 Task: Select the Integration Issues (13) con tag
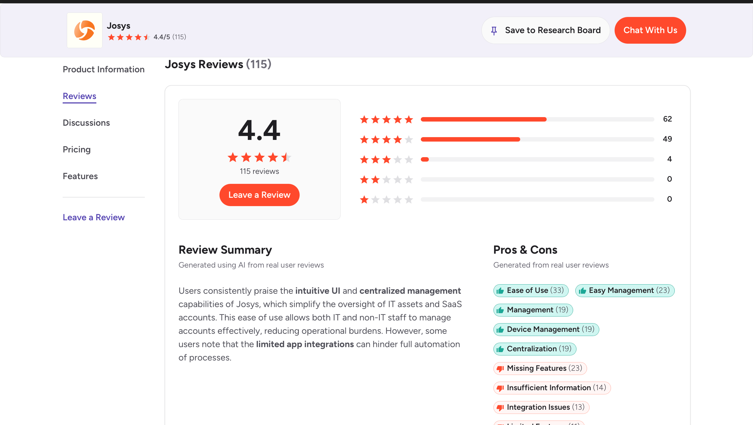coord(541,407)
